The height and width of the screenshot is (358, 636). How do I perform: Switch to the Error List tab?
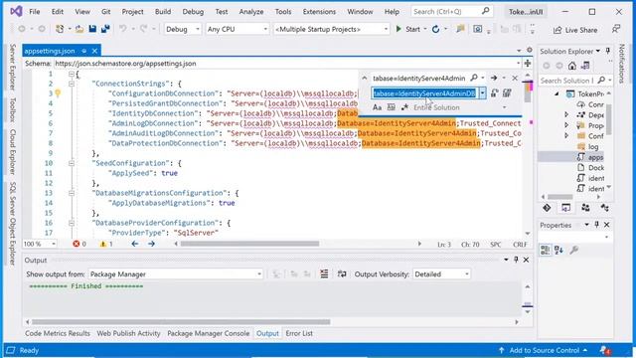point(299,334)
